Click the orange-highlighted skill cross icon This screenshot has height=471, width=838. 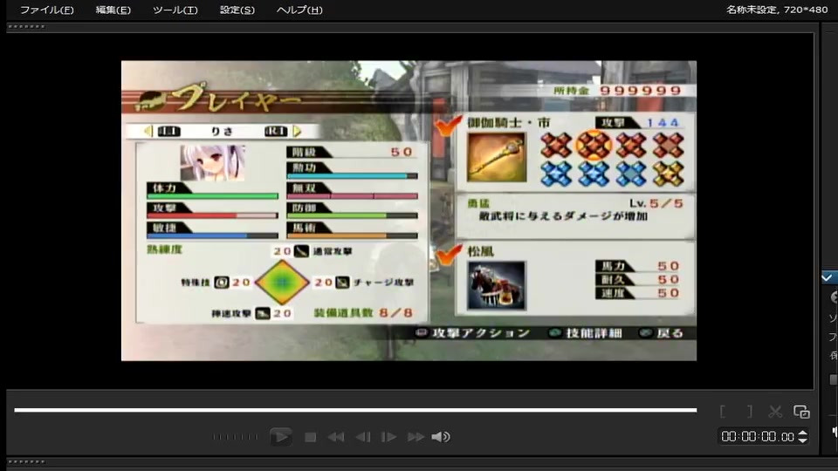tap(594, 145)
